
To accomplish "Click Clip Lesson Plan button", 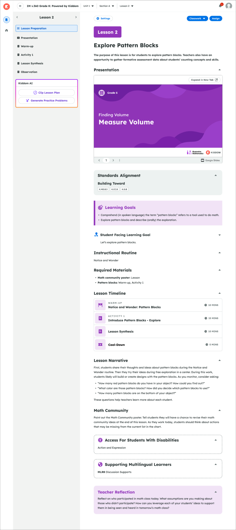I will tap(46, 92).
